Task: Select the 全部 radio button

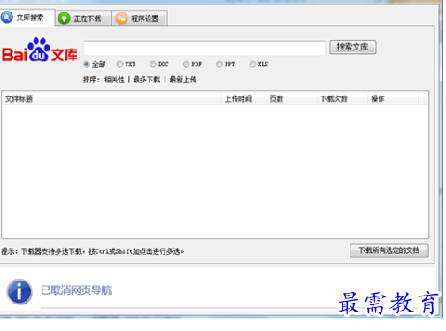Action: (x=87, y=64)
